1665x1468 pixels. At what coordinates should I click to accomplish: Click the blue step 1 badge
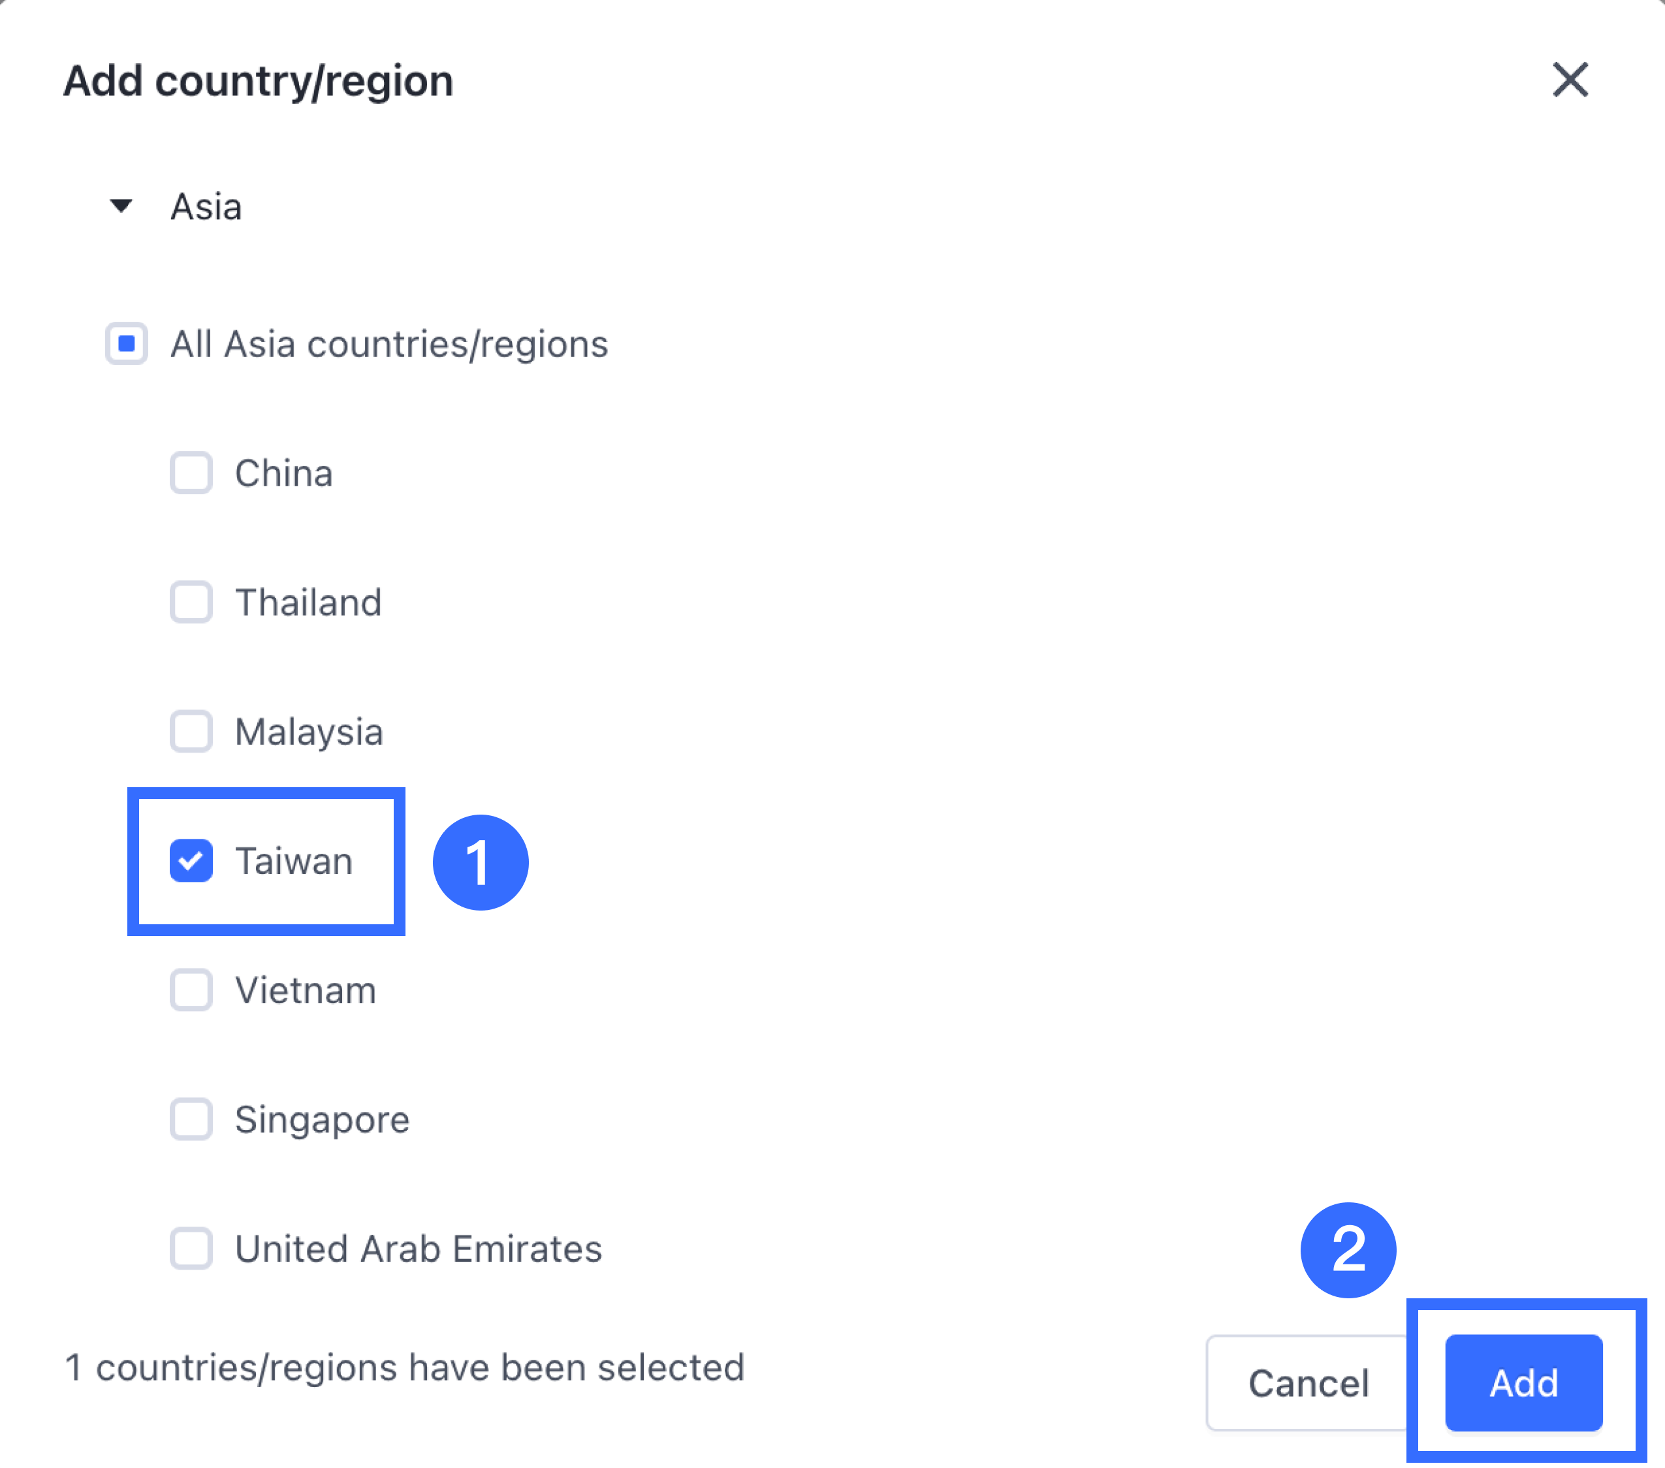click(481, 862)
